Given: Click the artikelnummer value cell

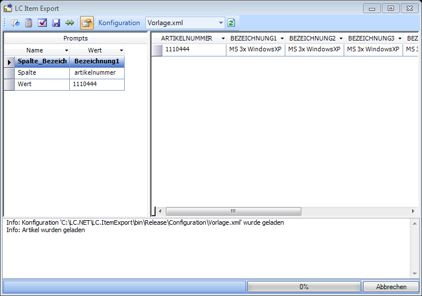Looking at the screenshot, I should (x=97, y=73).
